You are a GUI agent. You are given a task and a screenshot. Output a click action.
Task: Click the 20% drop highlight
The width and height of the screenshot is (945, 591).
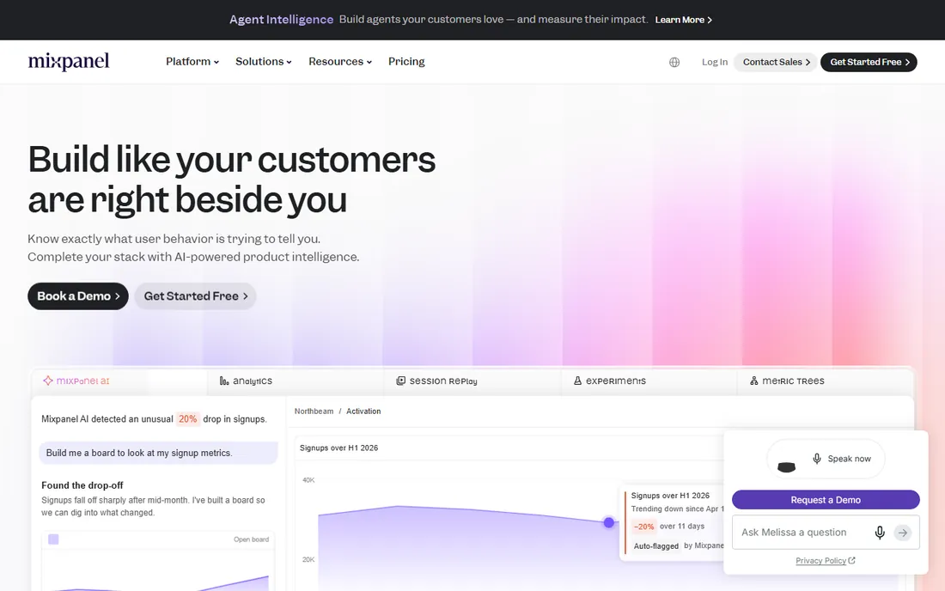click(187, 418)
